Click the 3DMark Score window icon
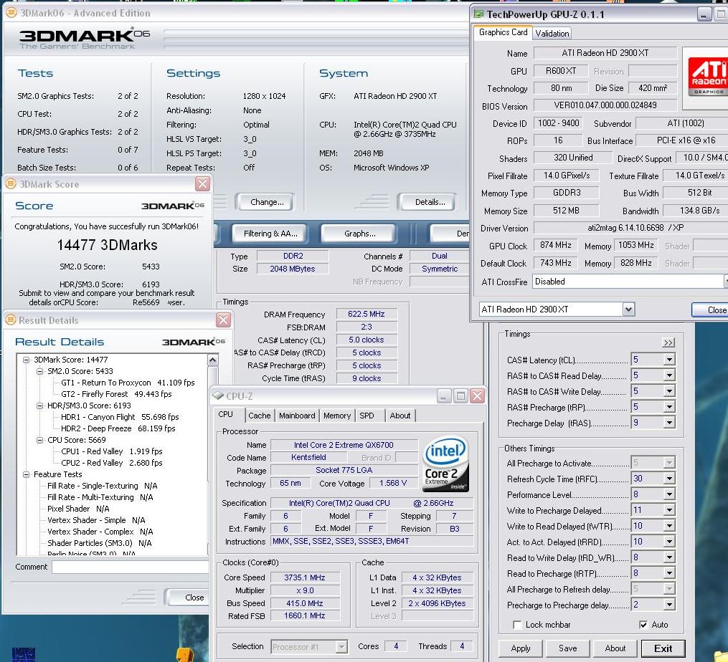Image resolution: width=728 pixels, height=662 pixels. [11, 183]
